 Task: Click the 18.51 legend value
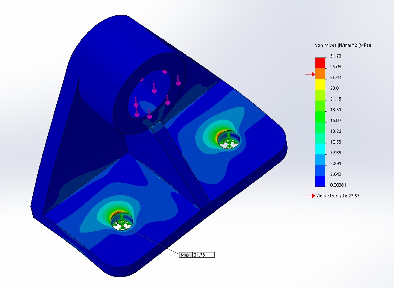click(x=336, y=110)
